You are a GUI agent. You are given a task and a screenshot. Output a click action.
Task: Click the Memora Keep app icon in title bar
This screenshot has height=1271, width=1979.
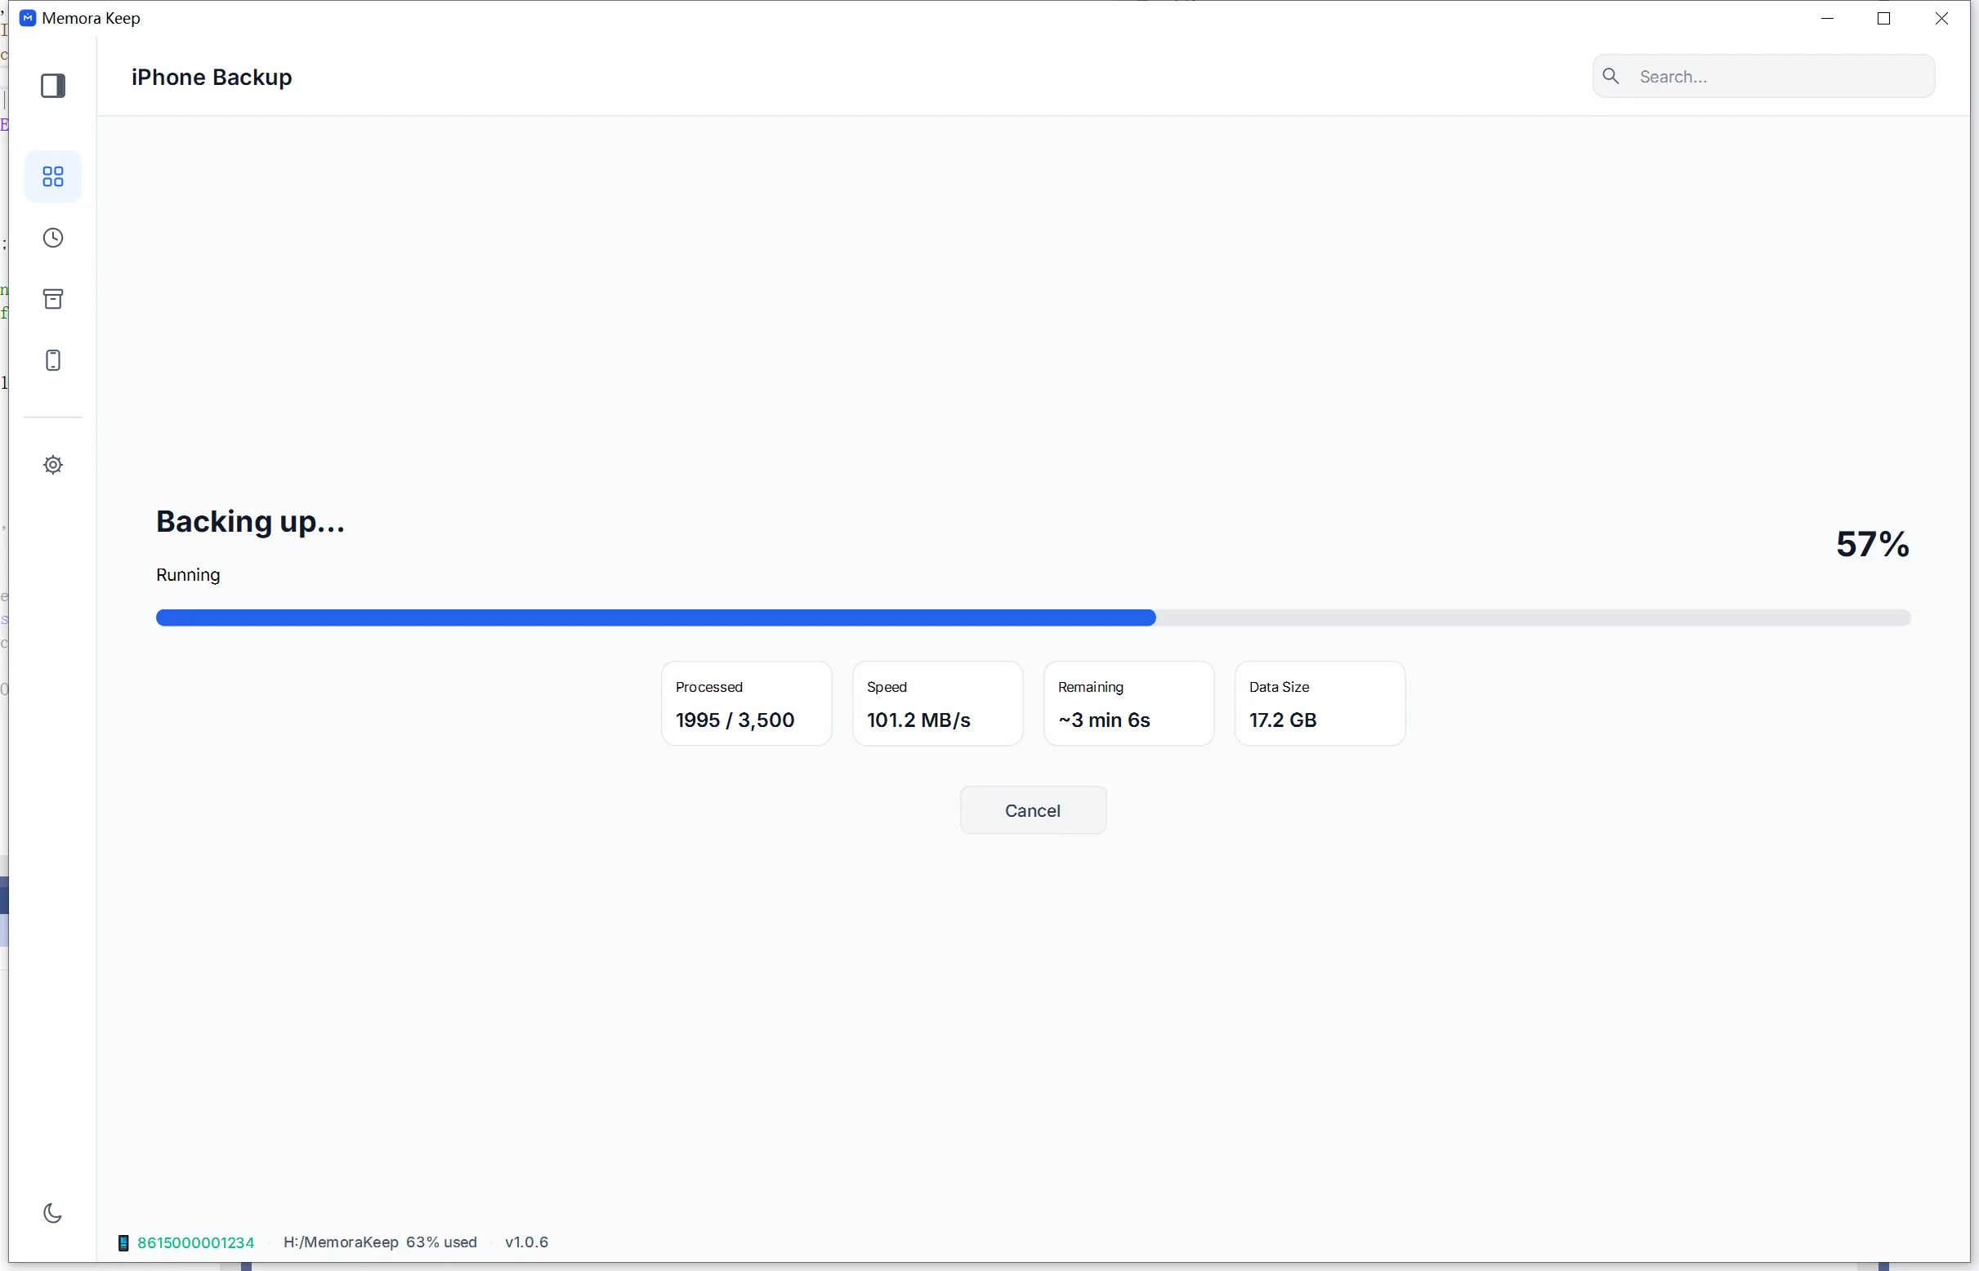(27, 18)
